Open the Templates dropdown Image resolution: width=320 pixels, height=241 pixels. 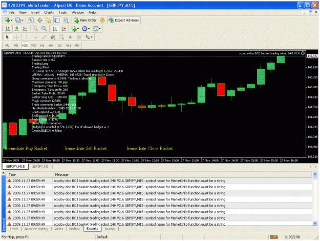pyautogui.click(x=99, y=29)
